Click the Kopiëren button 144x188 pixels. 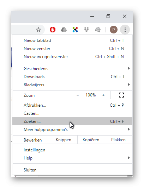91,140
